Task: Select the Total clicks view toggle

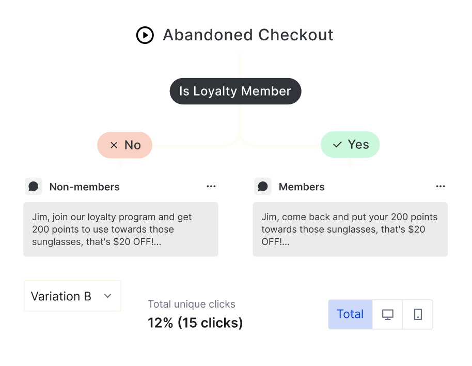Action: 350,314
